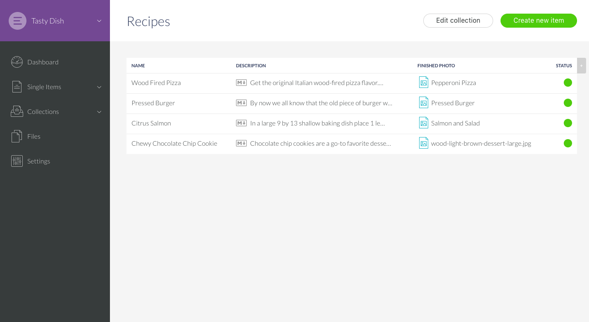Click the add column plus button
The width and height of the screenshot is (589, 322).
[x=581, y=66]
